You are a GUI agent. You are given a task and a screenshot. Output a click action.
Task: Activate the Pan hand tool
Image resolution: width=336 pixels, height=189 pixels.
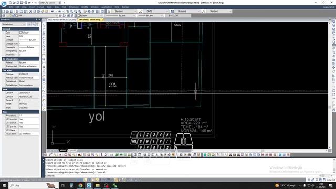coord(68,12)
